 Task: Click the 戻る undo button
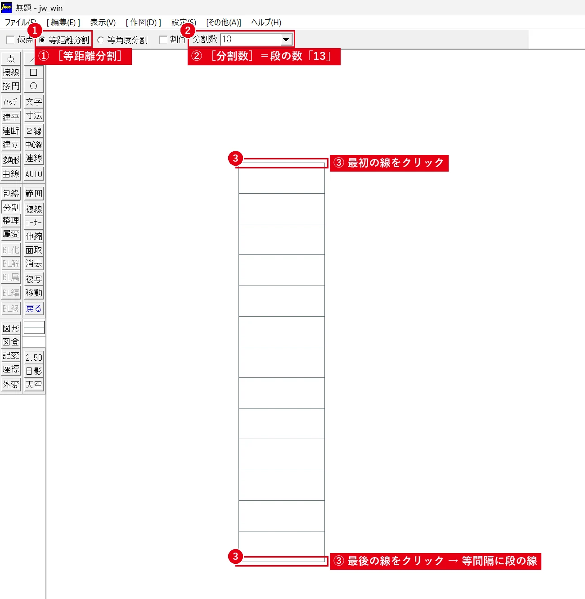pyautogui.click(x=34, y=309)
